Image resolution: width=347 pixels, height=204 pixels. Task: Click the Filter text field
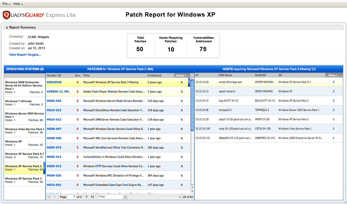click(x=110, y=197)
